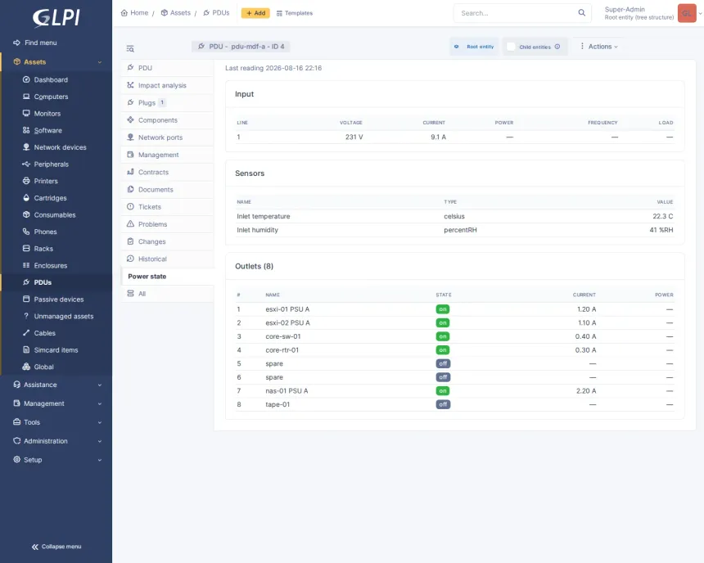Open the Actions dropdown
The image size is (704, 563).
point(598,47)
